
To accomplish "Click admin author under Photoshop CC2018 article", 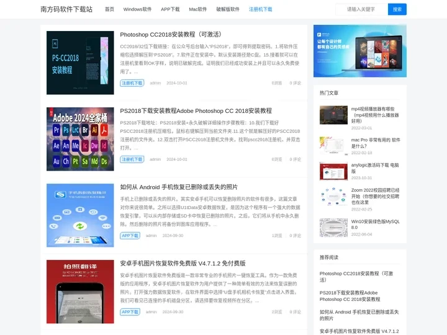I will click(x=155, y=83).
